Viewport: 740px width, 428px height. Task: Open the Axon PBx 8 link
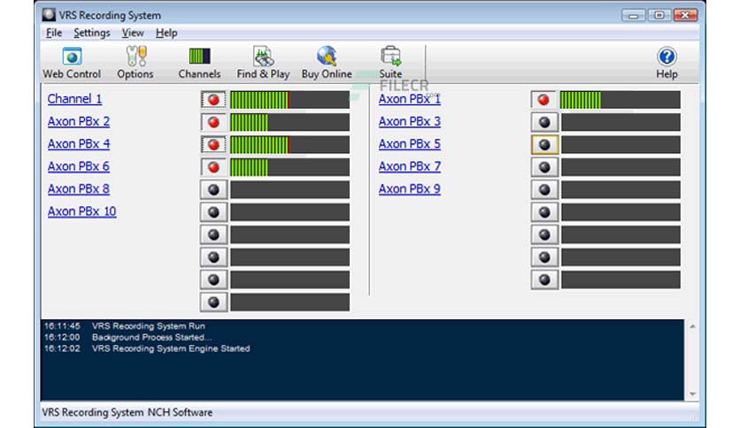coord(79,189)
